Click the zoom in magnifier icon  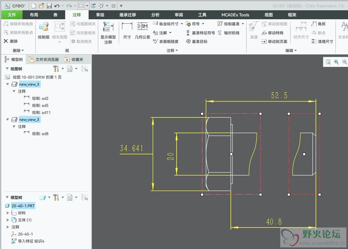(x=336, y=62)
